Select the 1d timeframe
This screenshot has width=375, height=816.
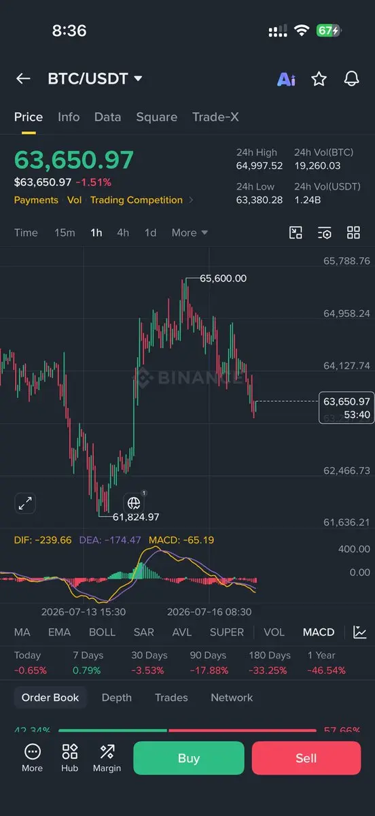pyautogui.click(x=150, y=233)
